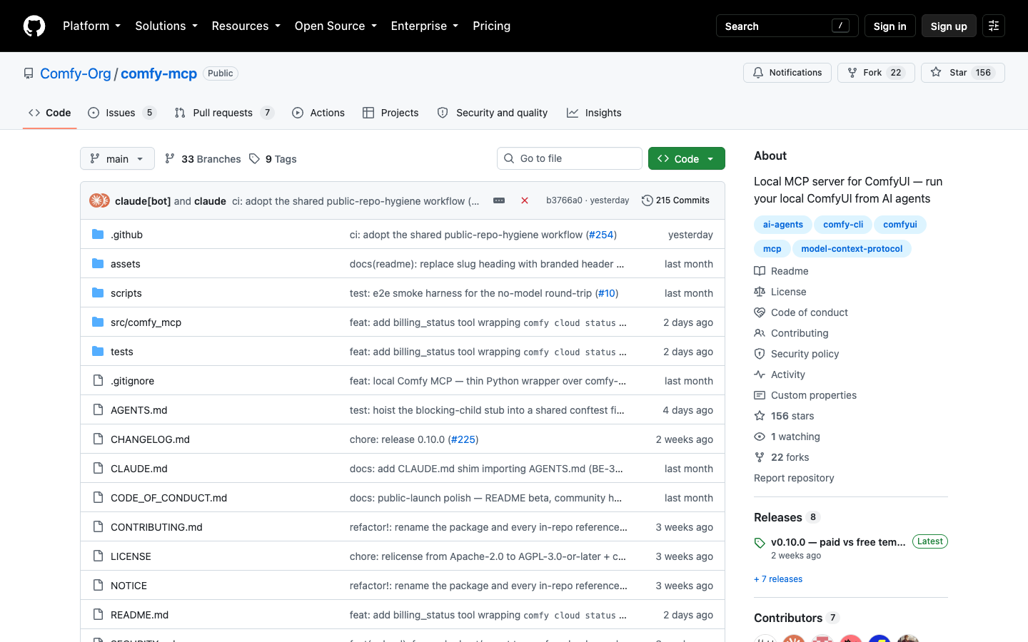Click the README.md file icon
The image size is (1028, 642).
(98, 615)
